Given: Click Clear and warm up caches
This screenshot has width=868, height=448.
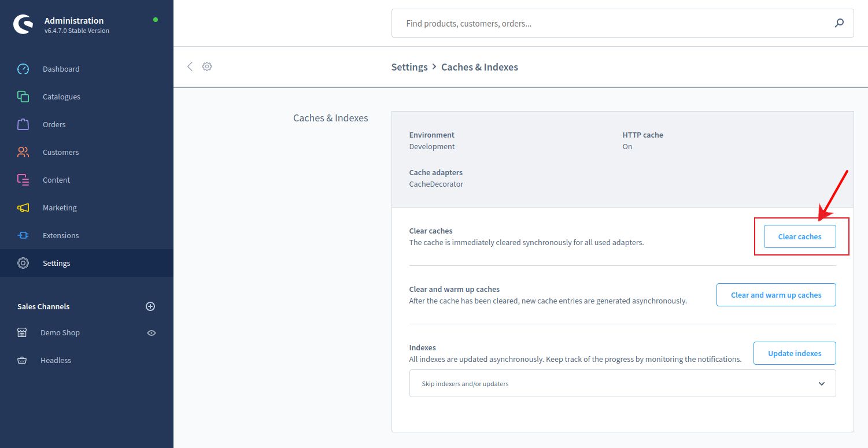Looking at the screenshot, I should (x=776, y=295).
